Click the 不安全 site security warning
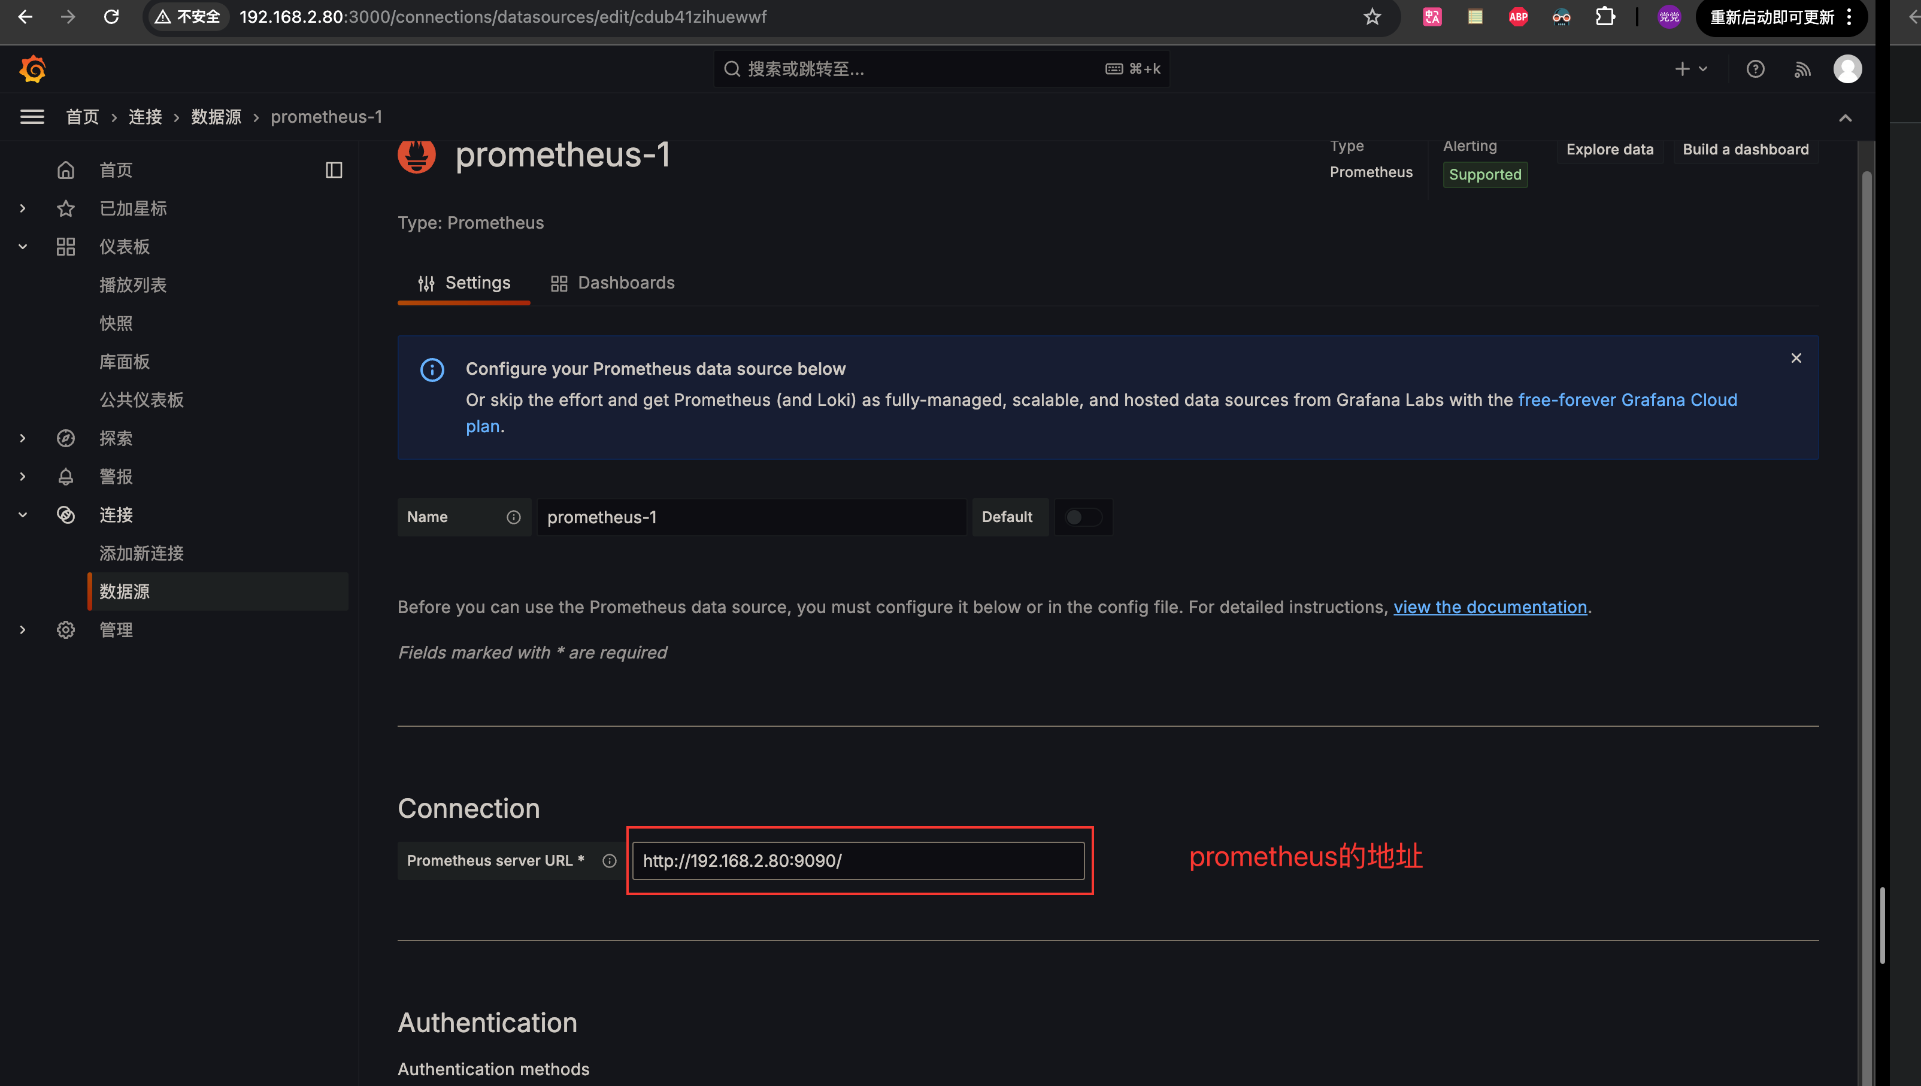1921x1086 pixels. [187, 16]
